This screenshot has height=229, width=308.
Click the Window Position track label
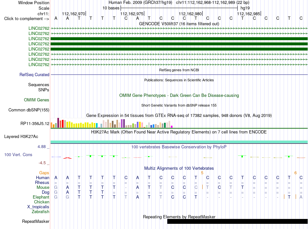click(x=34, y=3)
